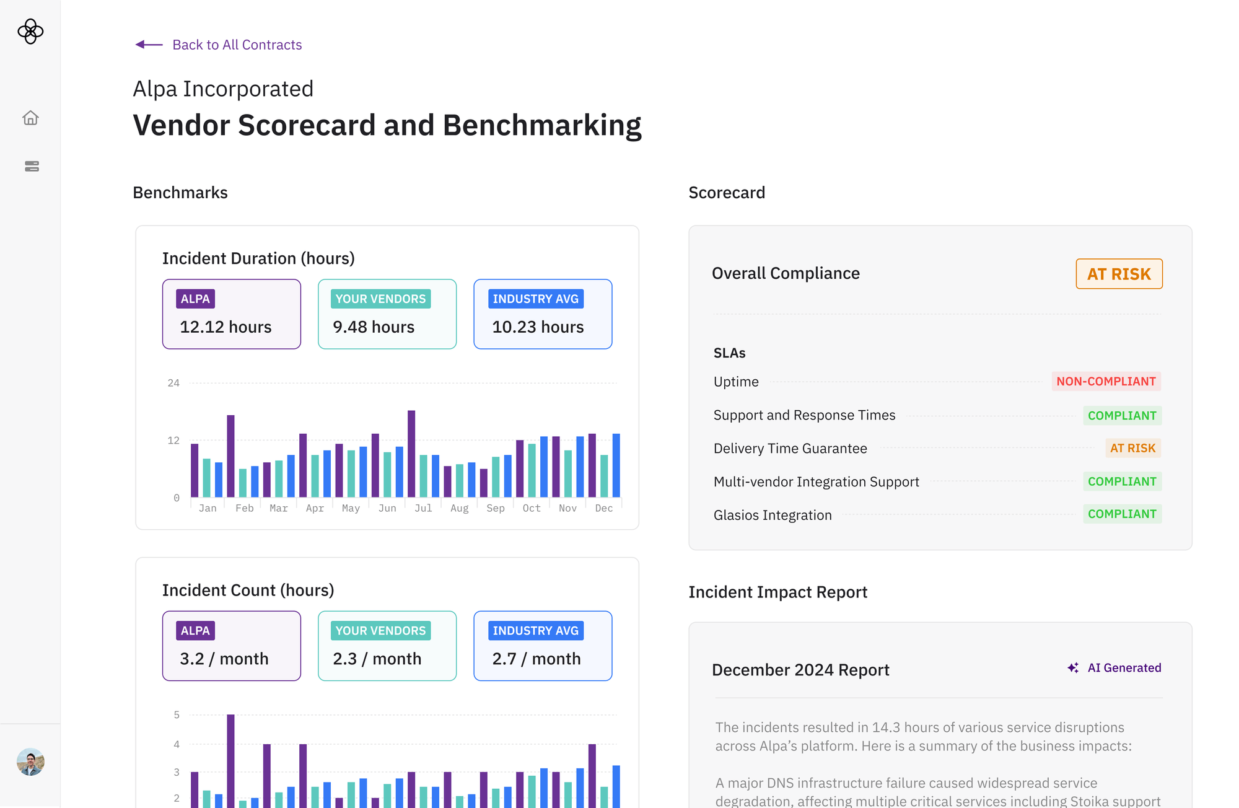Toggle the YOUR VENDORS legend card

(x=387, y=314)
